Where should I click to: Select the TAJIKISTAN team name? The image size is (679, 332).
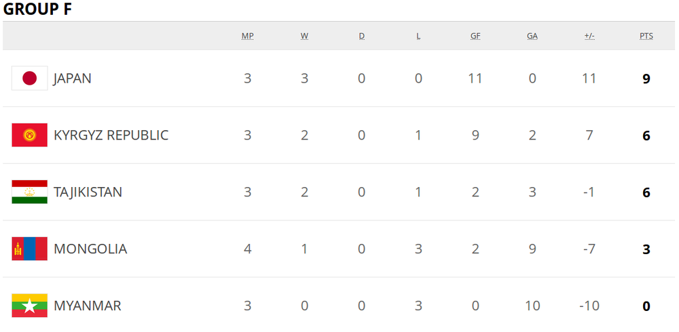(x=88, y=192)
